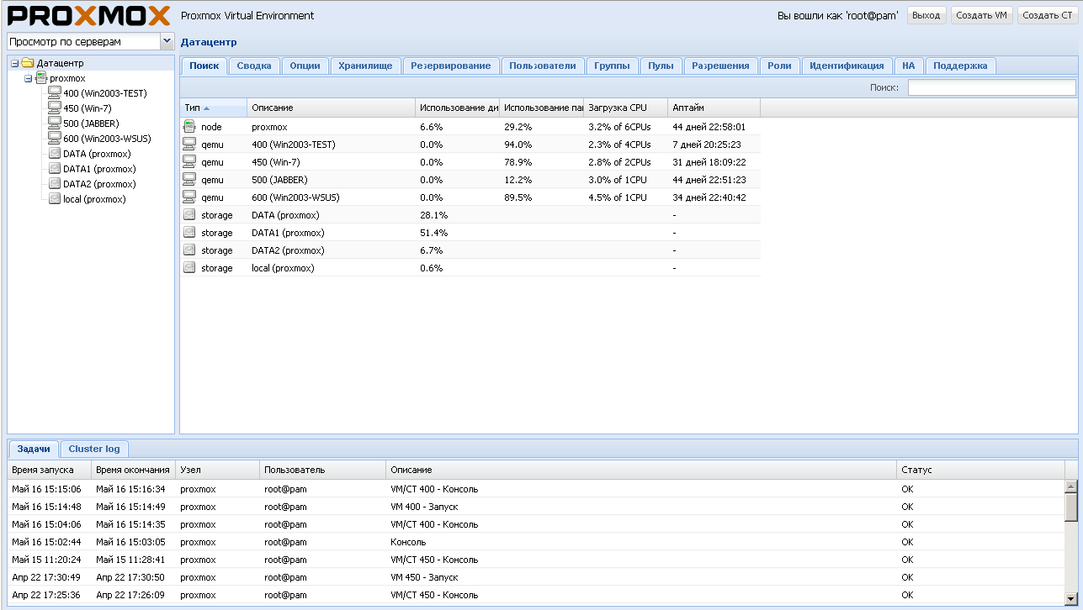Click disk icon of DATA1 (proxmox) in tree
The height and width of the screenshot is (610, 1083).
(55, 169)
